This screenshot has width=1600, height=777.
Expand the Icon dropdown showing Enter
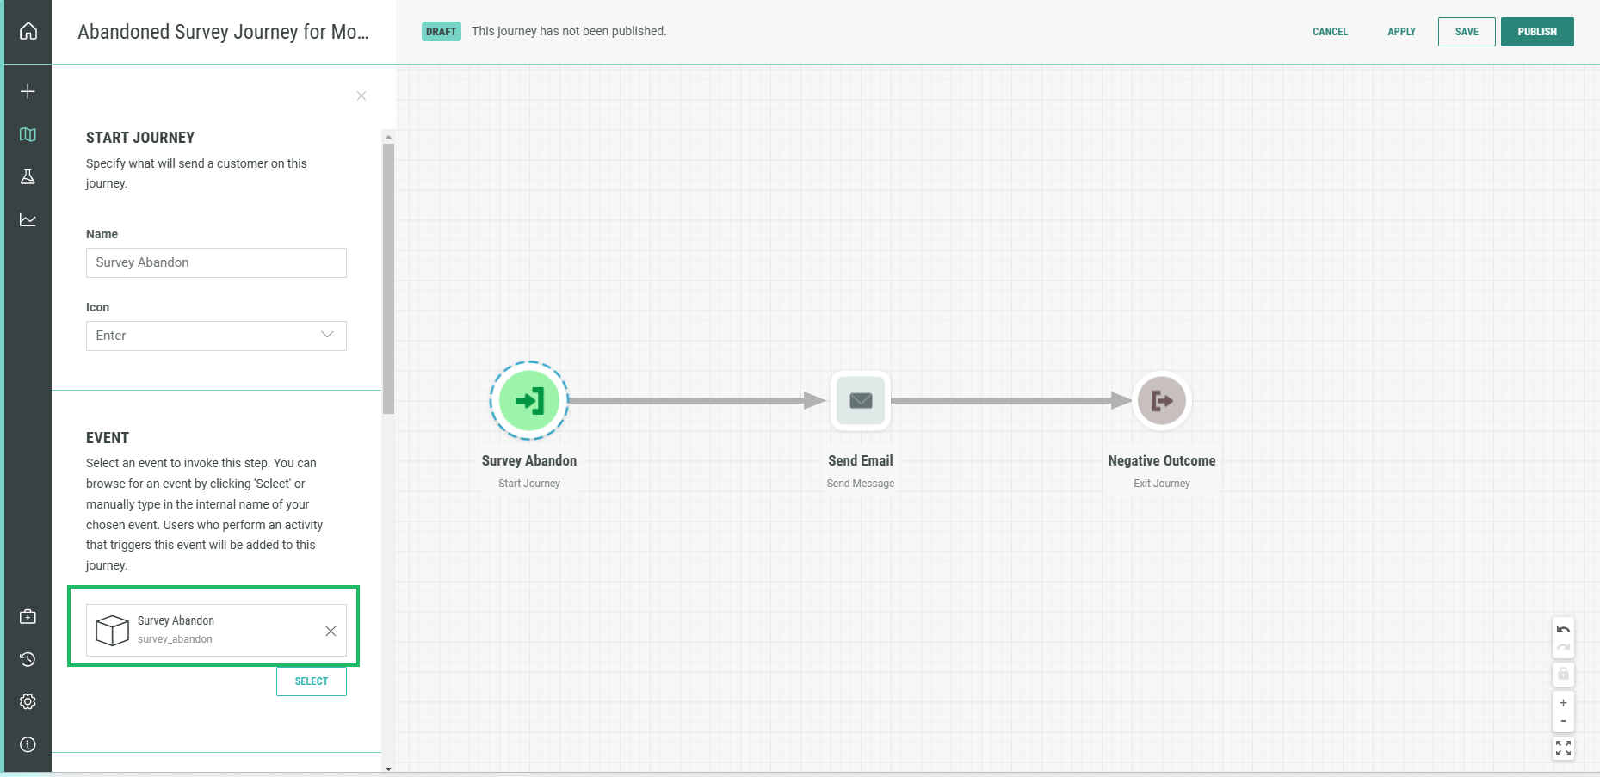point(216,336)
